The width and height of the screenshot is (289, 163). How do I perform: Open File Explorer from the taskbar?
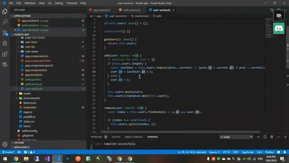pyautogui.click(x=26, y=159)
